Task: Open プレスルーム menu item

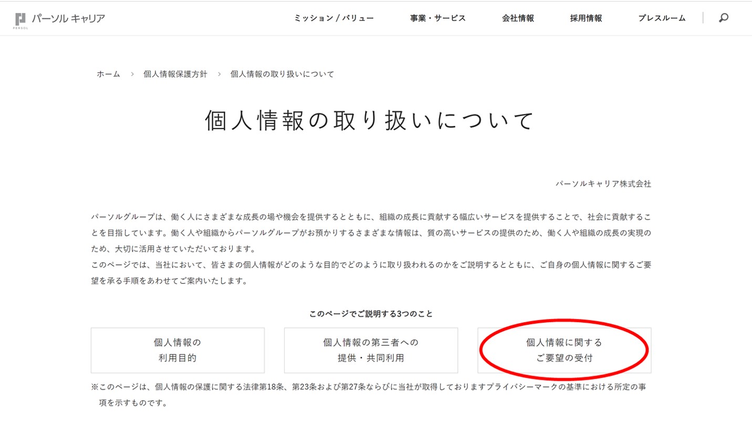Action: point(662,18)
